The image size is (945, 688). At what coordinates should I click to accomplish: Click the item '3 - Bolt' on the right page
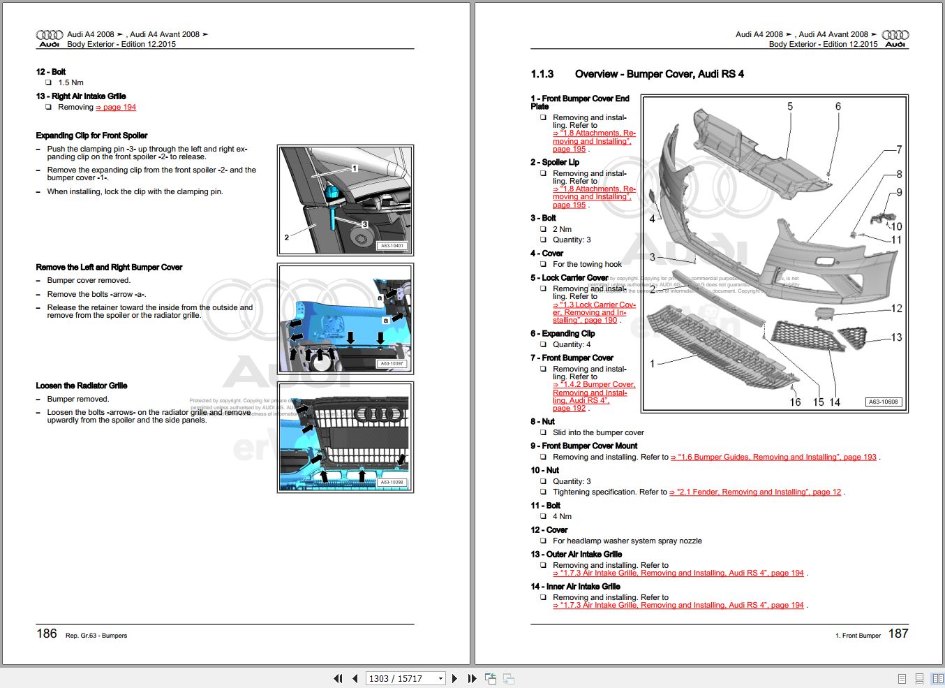tap(543, 218)
